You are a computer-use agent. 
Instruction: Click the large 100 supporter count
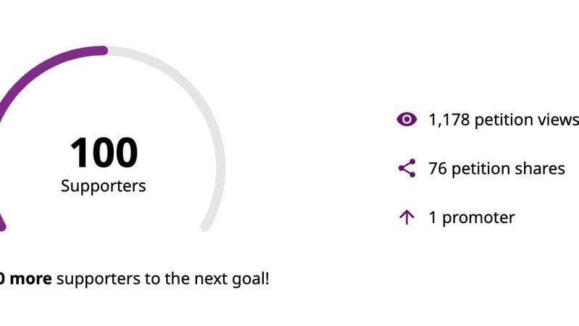click(104, 153)
